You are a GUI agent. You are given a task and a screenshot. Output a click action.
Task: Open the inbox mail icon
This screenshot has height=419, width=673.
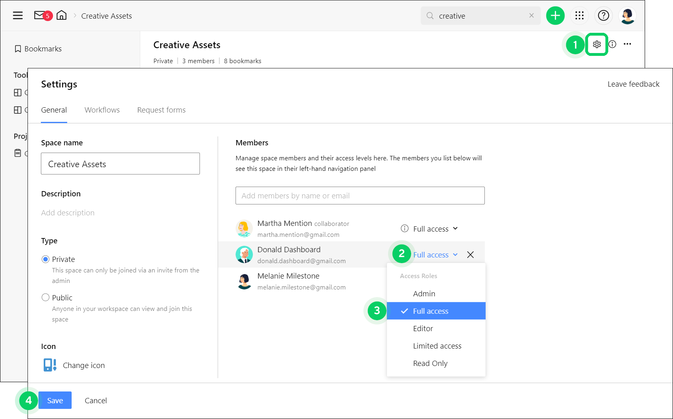(40, 15)
